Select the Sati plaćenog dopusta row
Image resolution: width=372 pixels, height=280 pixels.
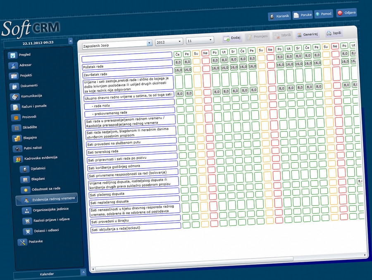pyautogui.click(x=134, y=193)
